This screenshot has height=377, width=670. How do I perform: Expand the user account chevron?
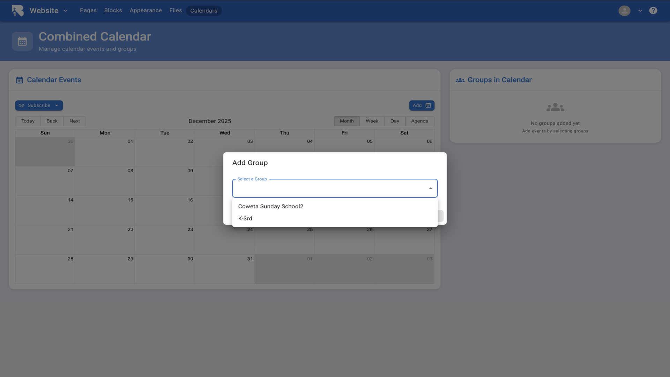point(640,10)
